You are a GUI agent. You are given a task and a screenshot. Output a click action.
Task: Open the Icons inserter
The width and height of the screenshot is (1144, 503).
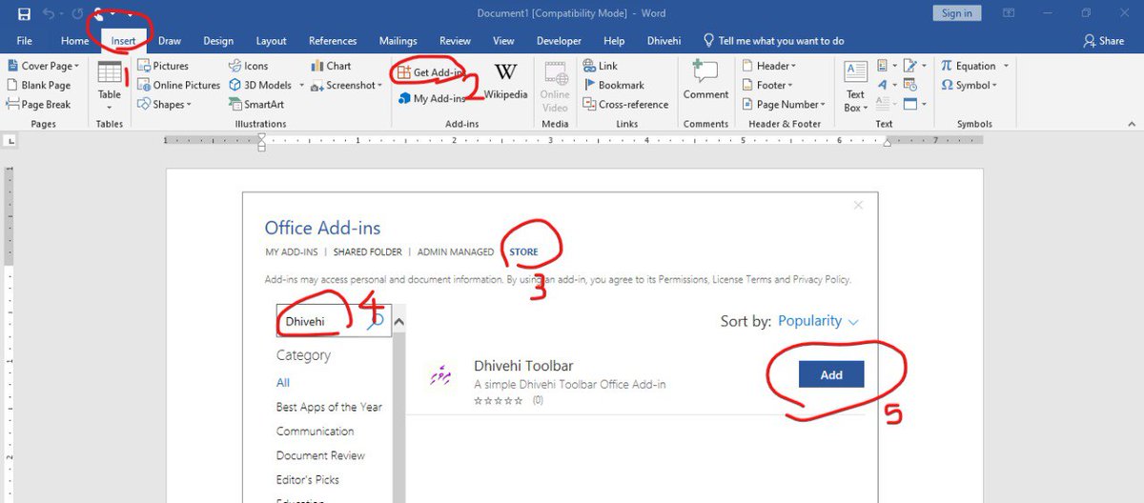(249, 66)
